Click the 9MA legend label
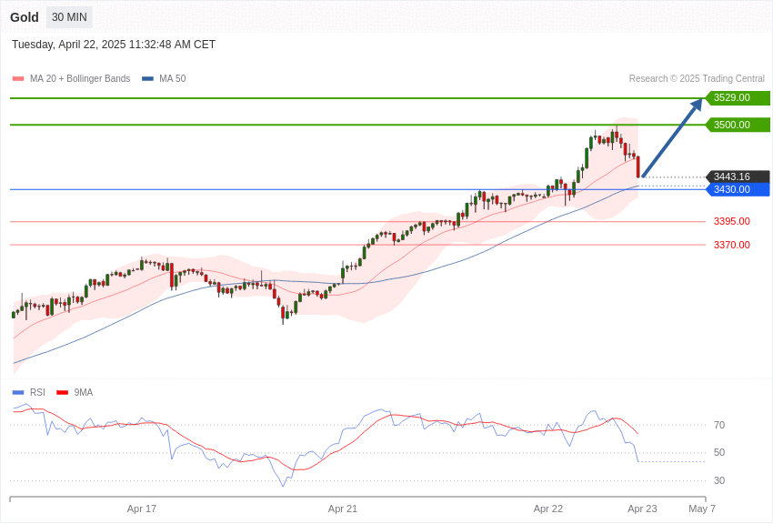Image resolution: width=773 pixels, height=524 pixels. coord(84,392)
